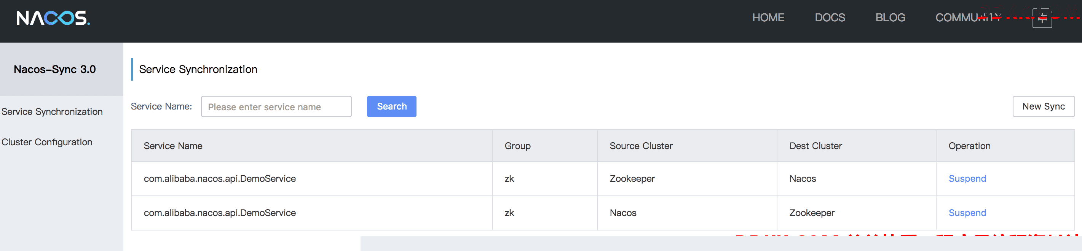This screenshot has height=251, width=1082.
Task: Open the HOME navigation link
Action: coord(768,17)
